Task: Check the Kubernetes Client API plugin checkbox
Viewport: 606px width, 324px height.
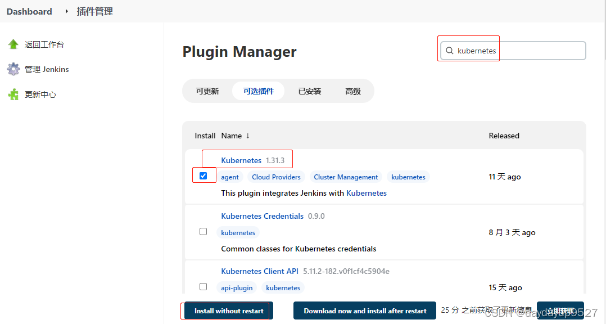Action: click(203, 286)
